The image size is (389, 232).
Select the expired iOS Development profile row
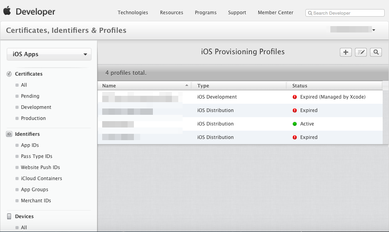click(240, 97)
